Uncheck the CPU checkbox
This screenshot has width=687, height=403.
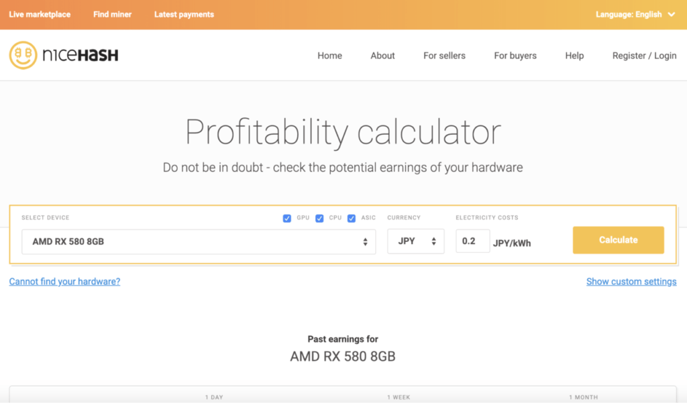(319, 218)
